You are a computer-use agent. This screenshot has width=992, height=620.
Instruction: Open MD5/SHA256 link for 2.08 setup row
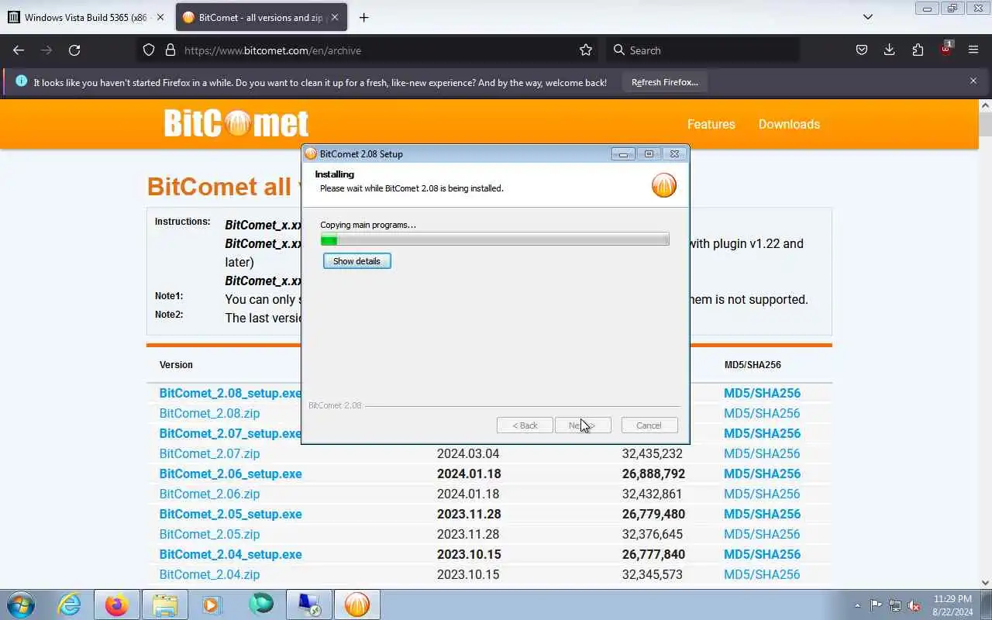[x=762, y=393]
